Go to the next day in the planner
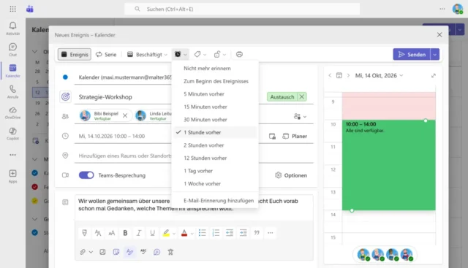468x268 pixels. click(348, 76)
